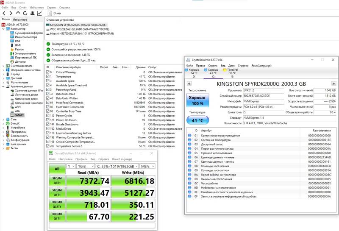Screen dimensions: 339x231
Task: Click the Back navigation arrow in AIDA64 toolbar
Action: point(4,14)
